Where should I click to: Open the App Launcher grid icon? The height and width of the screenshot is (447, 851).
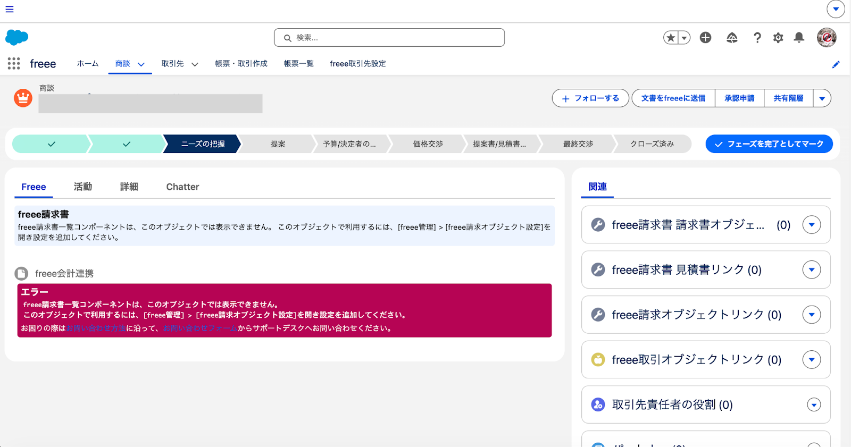[x=14, y=64]
